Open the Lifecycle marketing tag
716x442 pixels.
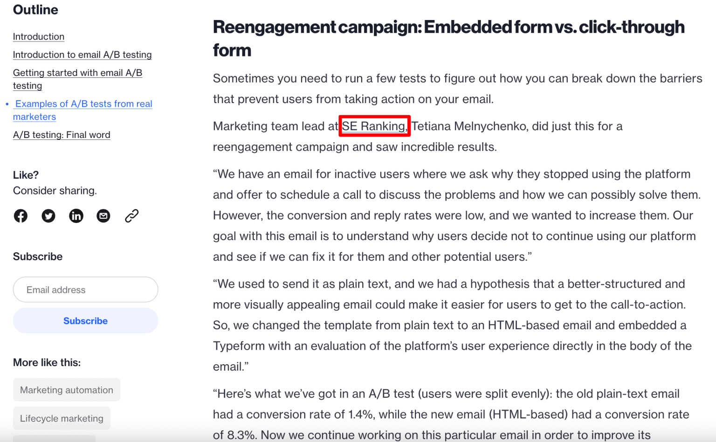62,419
